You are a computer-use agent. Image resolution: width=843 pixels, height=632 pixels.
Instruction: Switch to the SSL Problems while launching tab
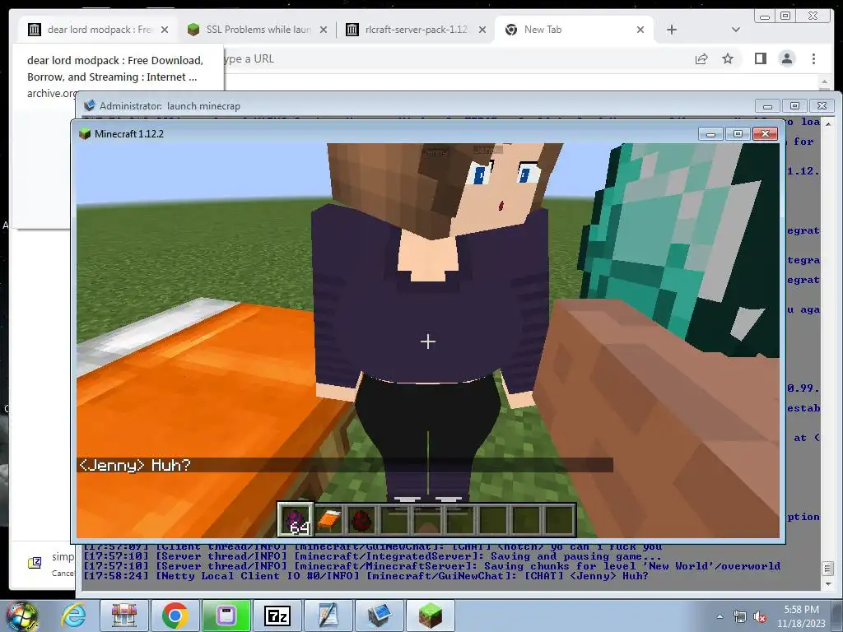(x=257, y=30)
